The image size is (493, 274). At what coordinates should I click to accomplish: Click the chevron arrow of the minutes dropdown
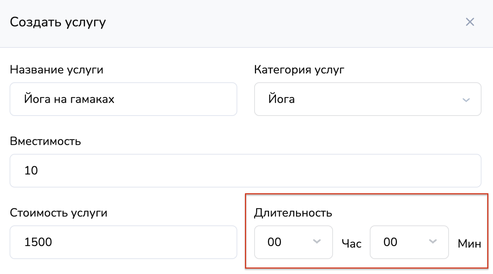point(433,241)
